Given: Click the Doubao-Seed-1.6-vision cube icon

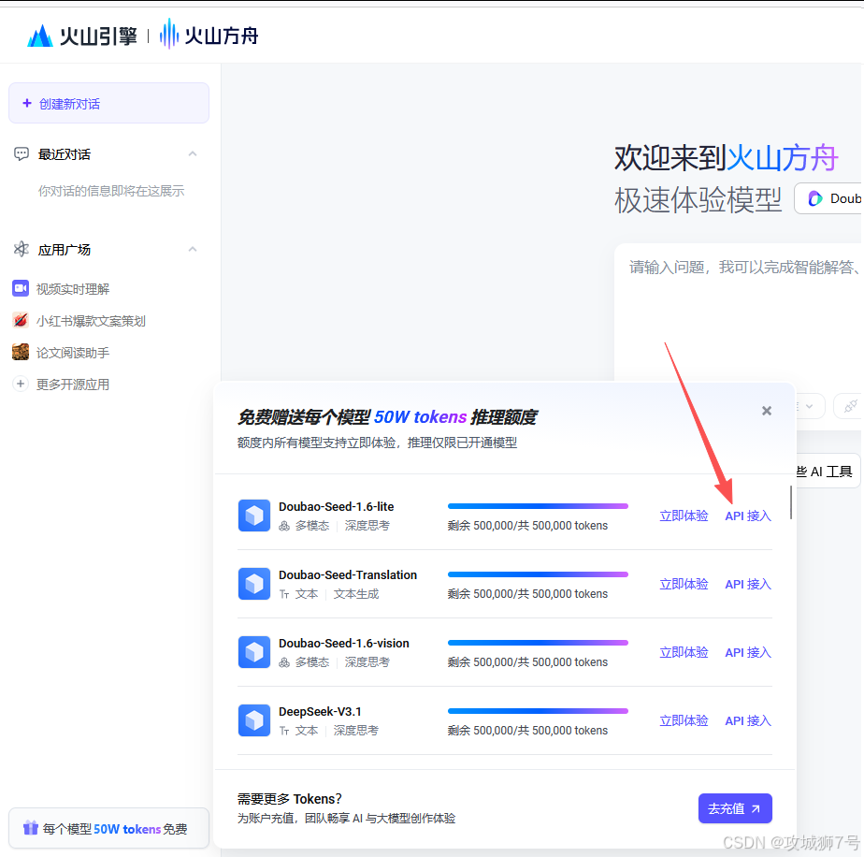Looking at the screenshot, I should [x=254, y=652].
